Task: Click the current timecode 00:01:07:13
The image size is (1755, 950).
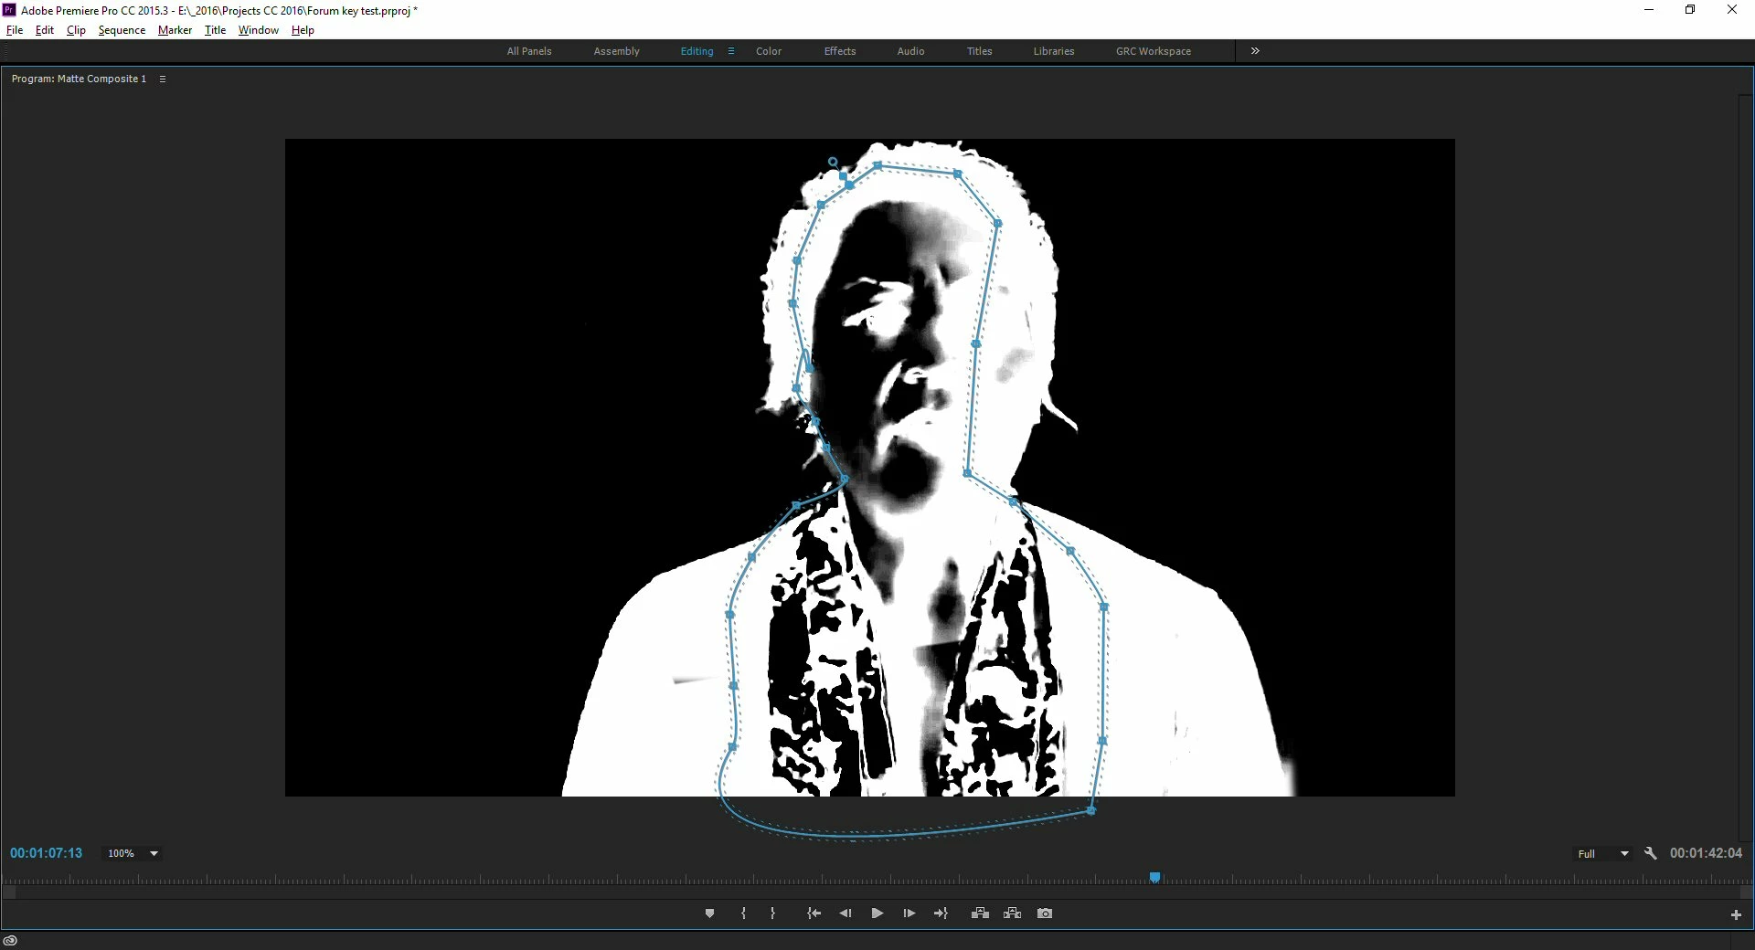Action: point(47,853)
